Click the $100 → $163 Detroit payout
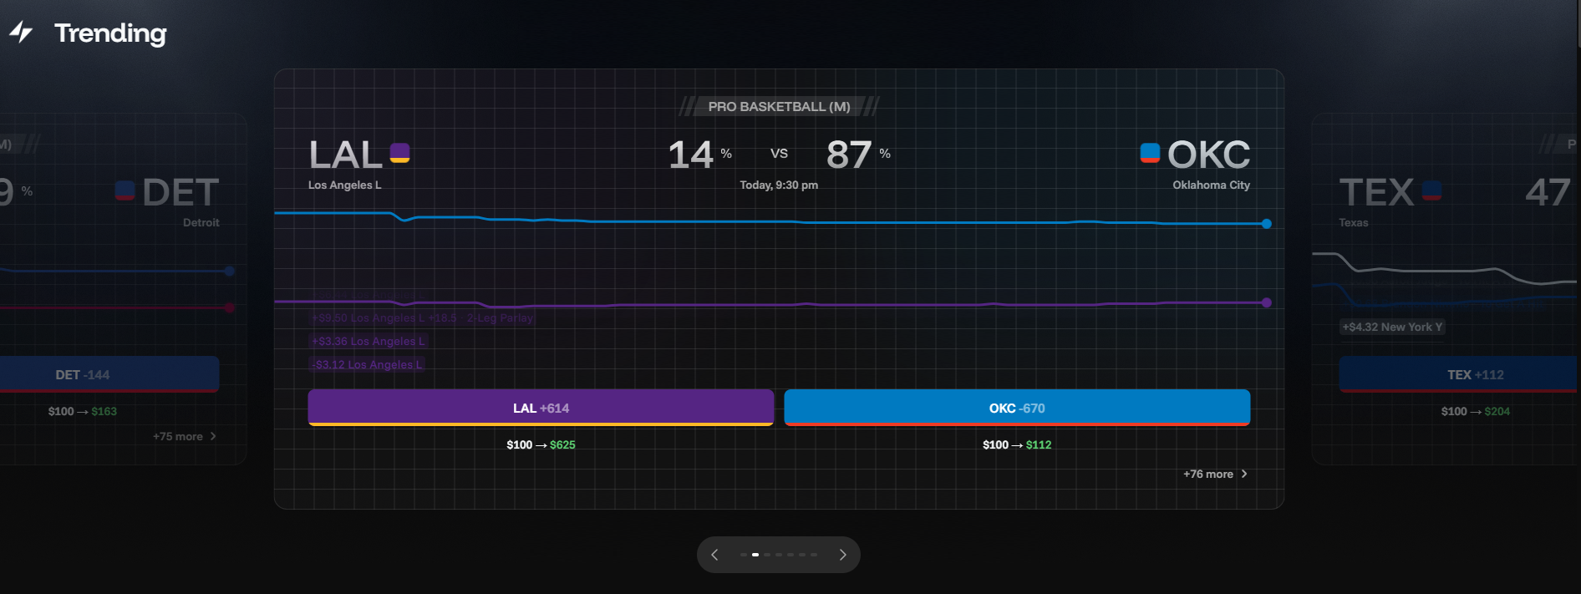 (x=83, y=411)
